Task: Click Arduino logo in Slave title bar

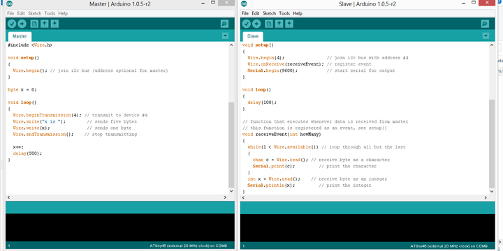Action: coord(244,4)
